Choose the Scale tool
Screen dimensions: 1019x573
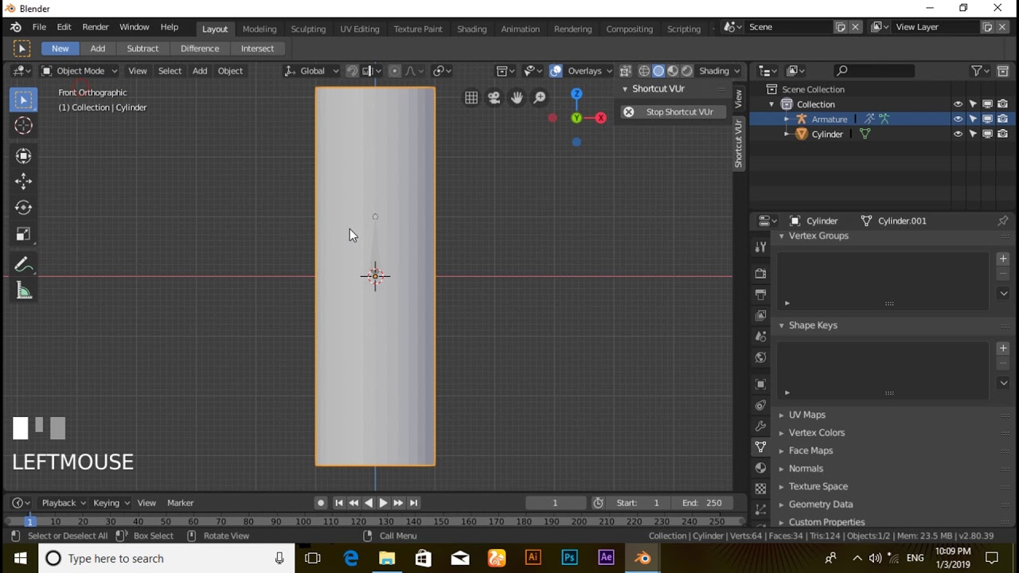tap(23, 235)
